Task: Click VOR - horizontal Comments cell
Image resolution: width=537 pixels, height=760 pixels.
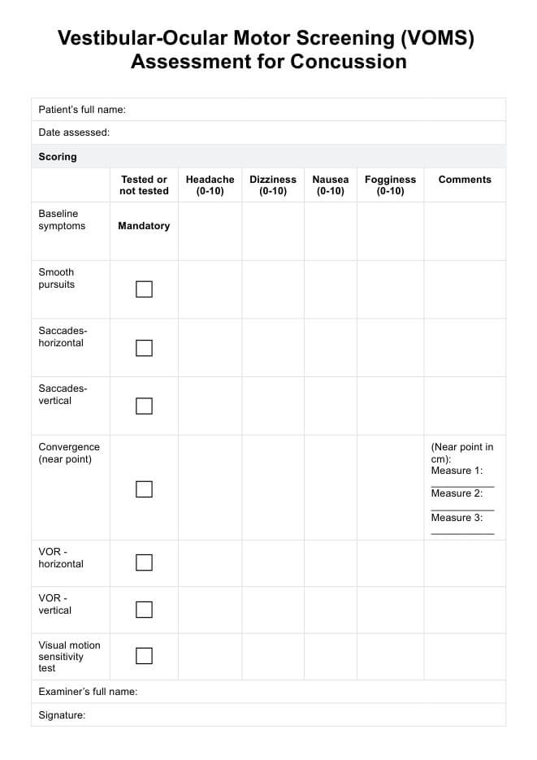Action: click(x=465, y=562)
